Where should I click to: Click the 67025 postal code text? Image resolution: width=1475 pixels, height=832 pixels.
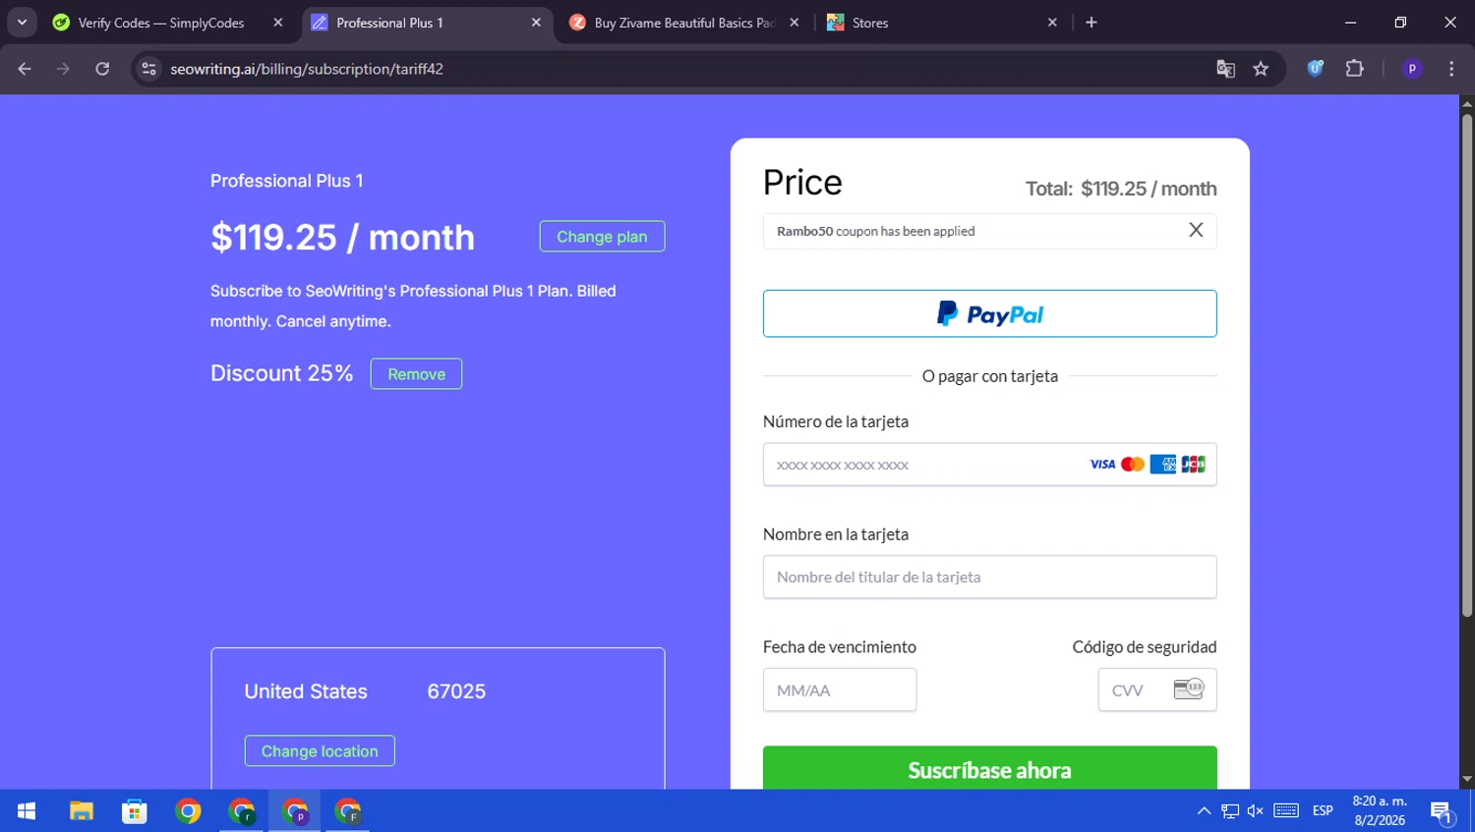456,692
